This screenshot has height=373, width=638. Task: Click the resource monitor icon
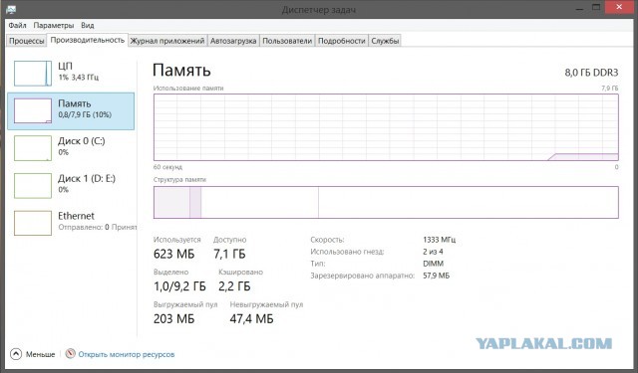[70, 354]
